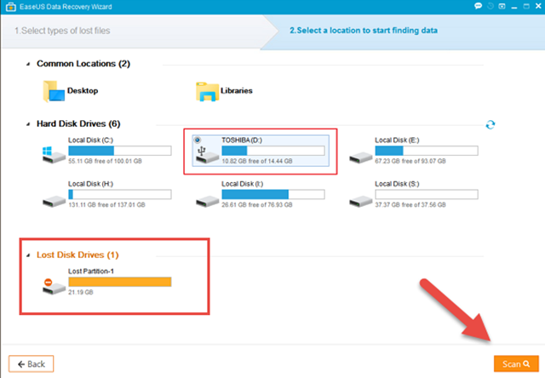Select the 'TOSHIBA (D:)' label
The height and width of the screenshot is (378, 545).
click(x=242, y=140)
